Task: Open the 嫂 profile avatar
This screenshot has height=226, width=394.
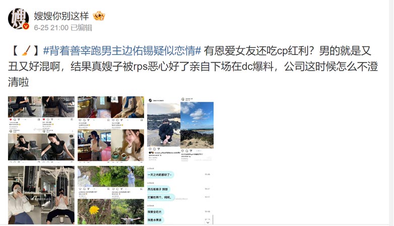Action: click(x=19, y=19)
